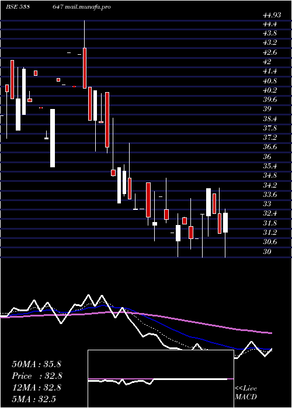Click the 36 price axis label
The height and width of the screenshot is (408, 292).
pos(267,157)
